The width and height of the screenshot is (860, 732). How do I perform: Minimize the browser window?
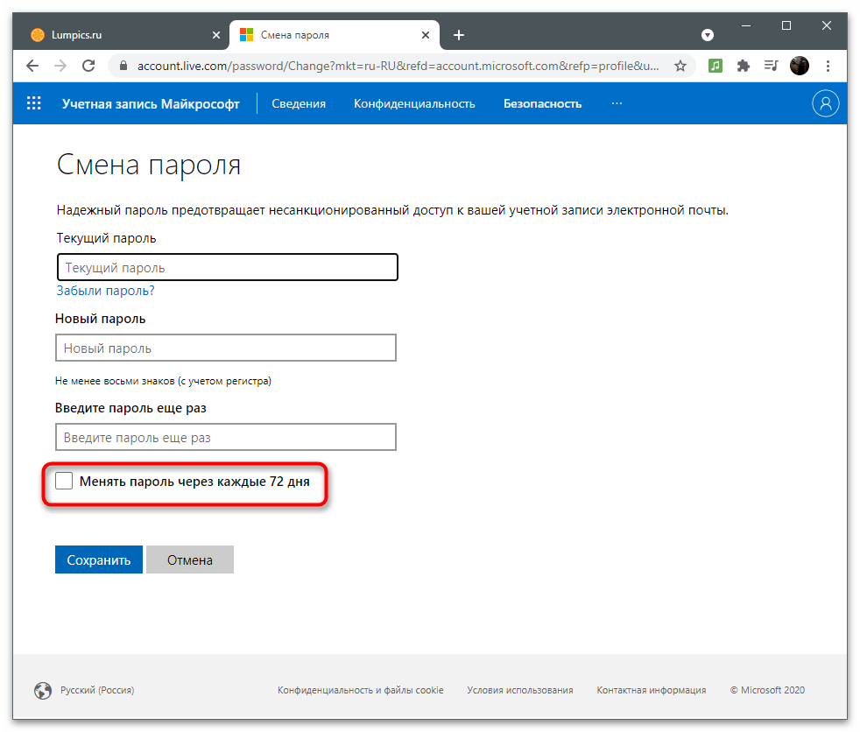[x=746, y=25]
